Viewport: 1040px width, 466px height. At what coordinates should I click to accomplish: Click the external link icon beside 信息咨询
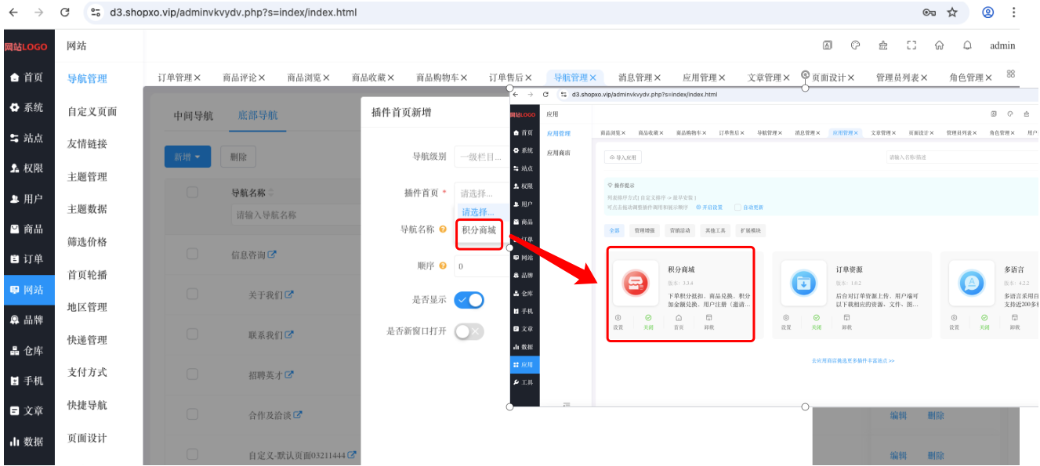(272, 255)
